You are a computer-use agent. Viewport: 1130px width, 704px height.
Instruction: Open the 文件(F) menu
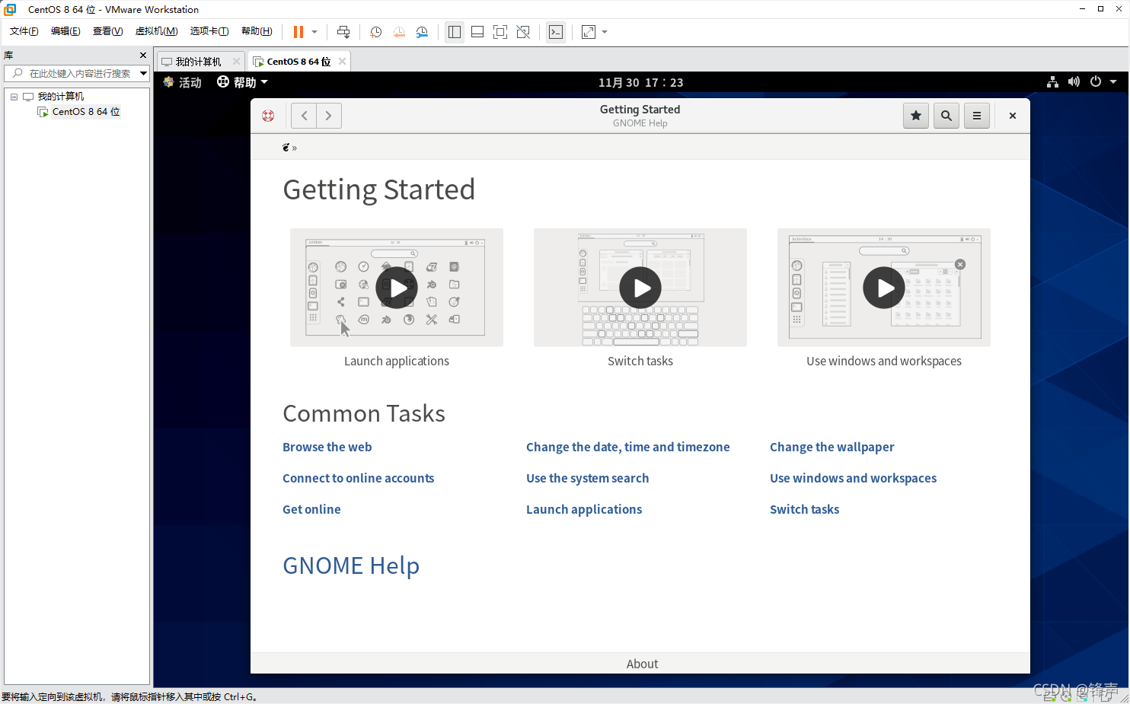[24, 31]
